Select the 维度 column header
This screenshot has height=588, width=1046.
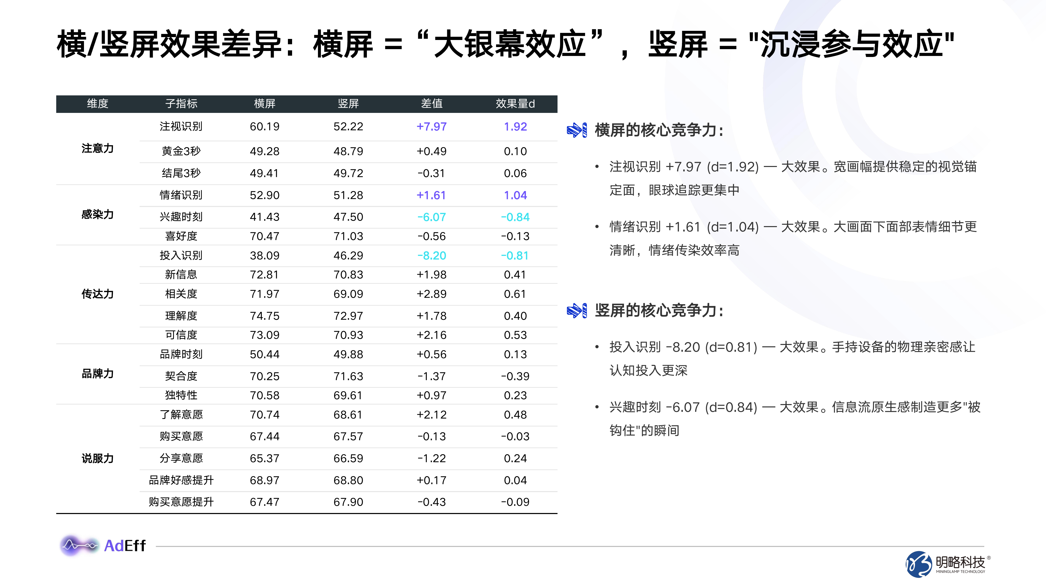pos(98,104)
